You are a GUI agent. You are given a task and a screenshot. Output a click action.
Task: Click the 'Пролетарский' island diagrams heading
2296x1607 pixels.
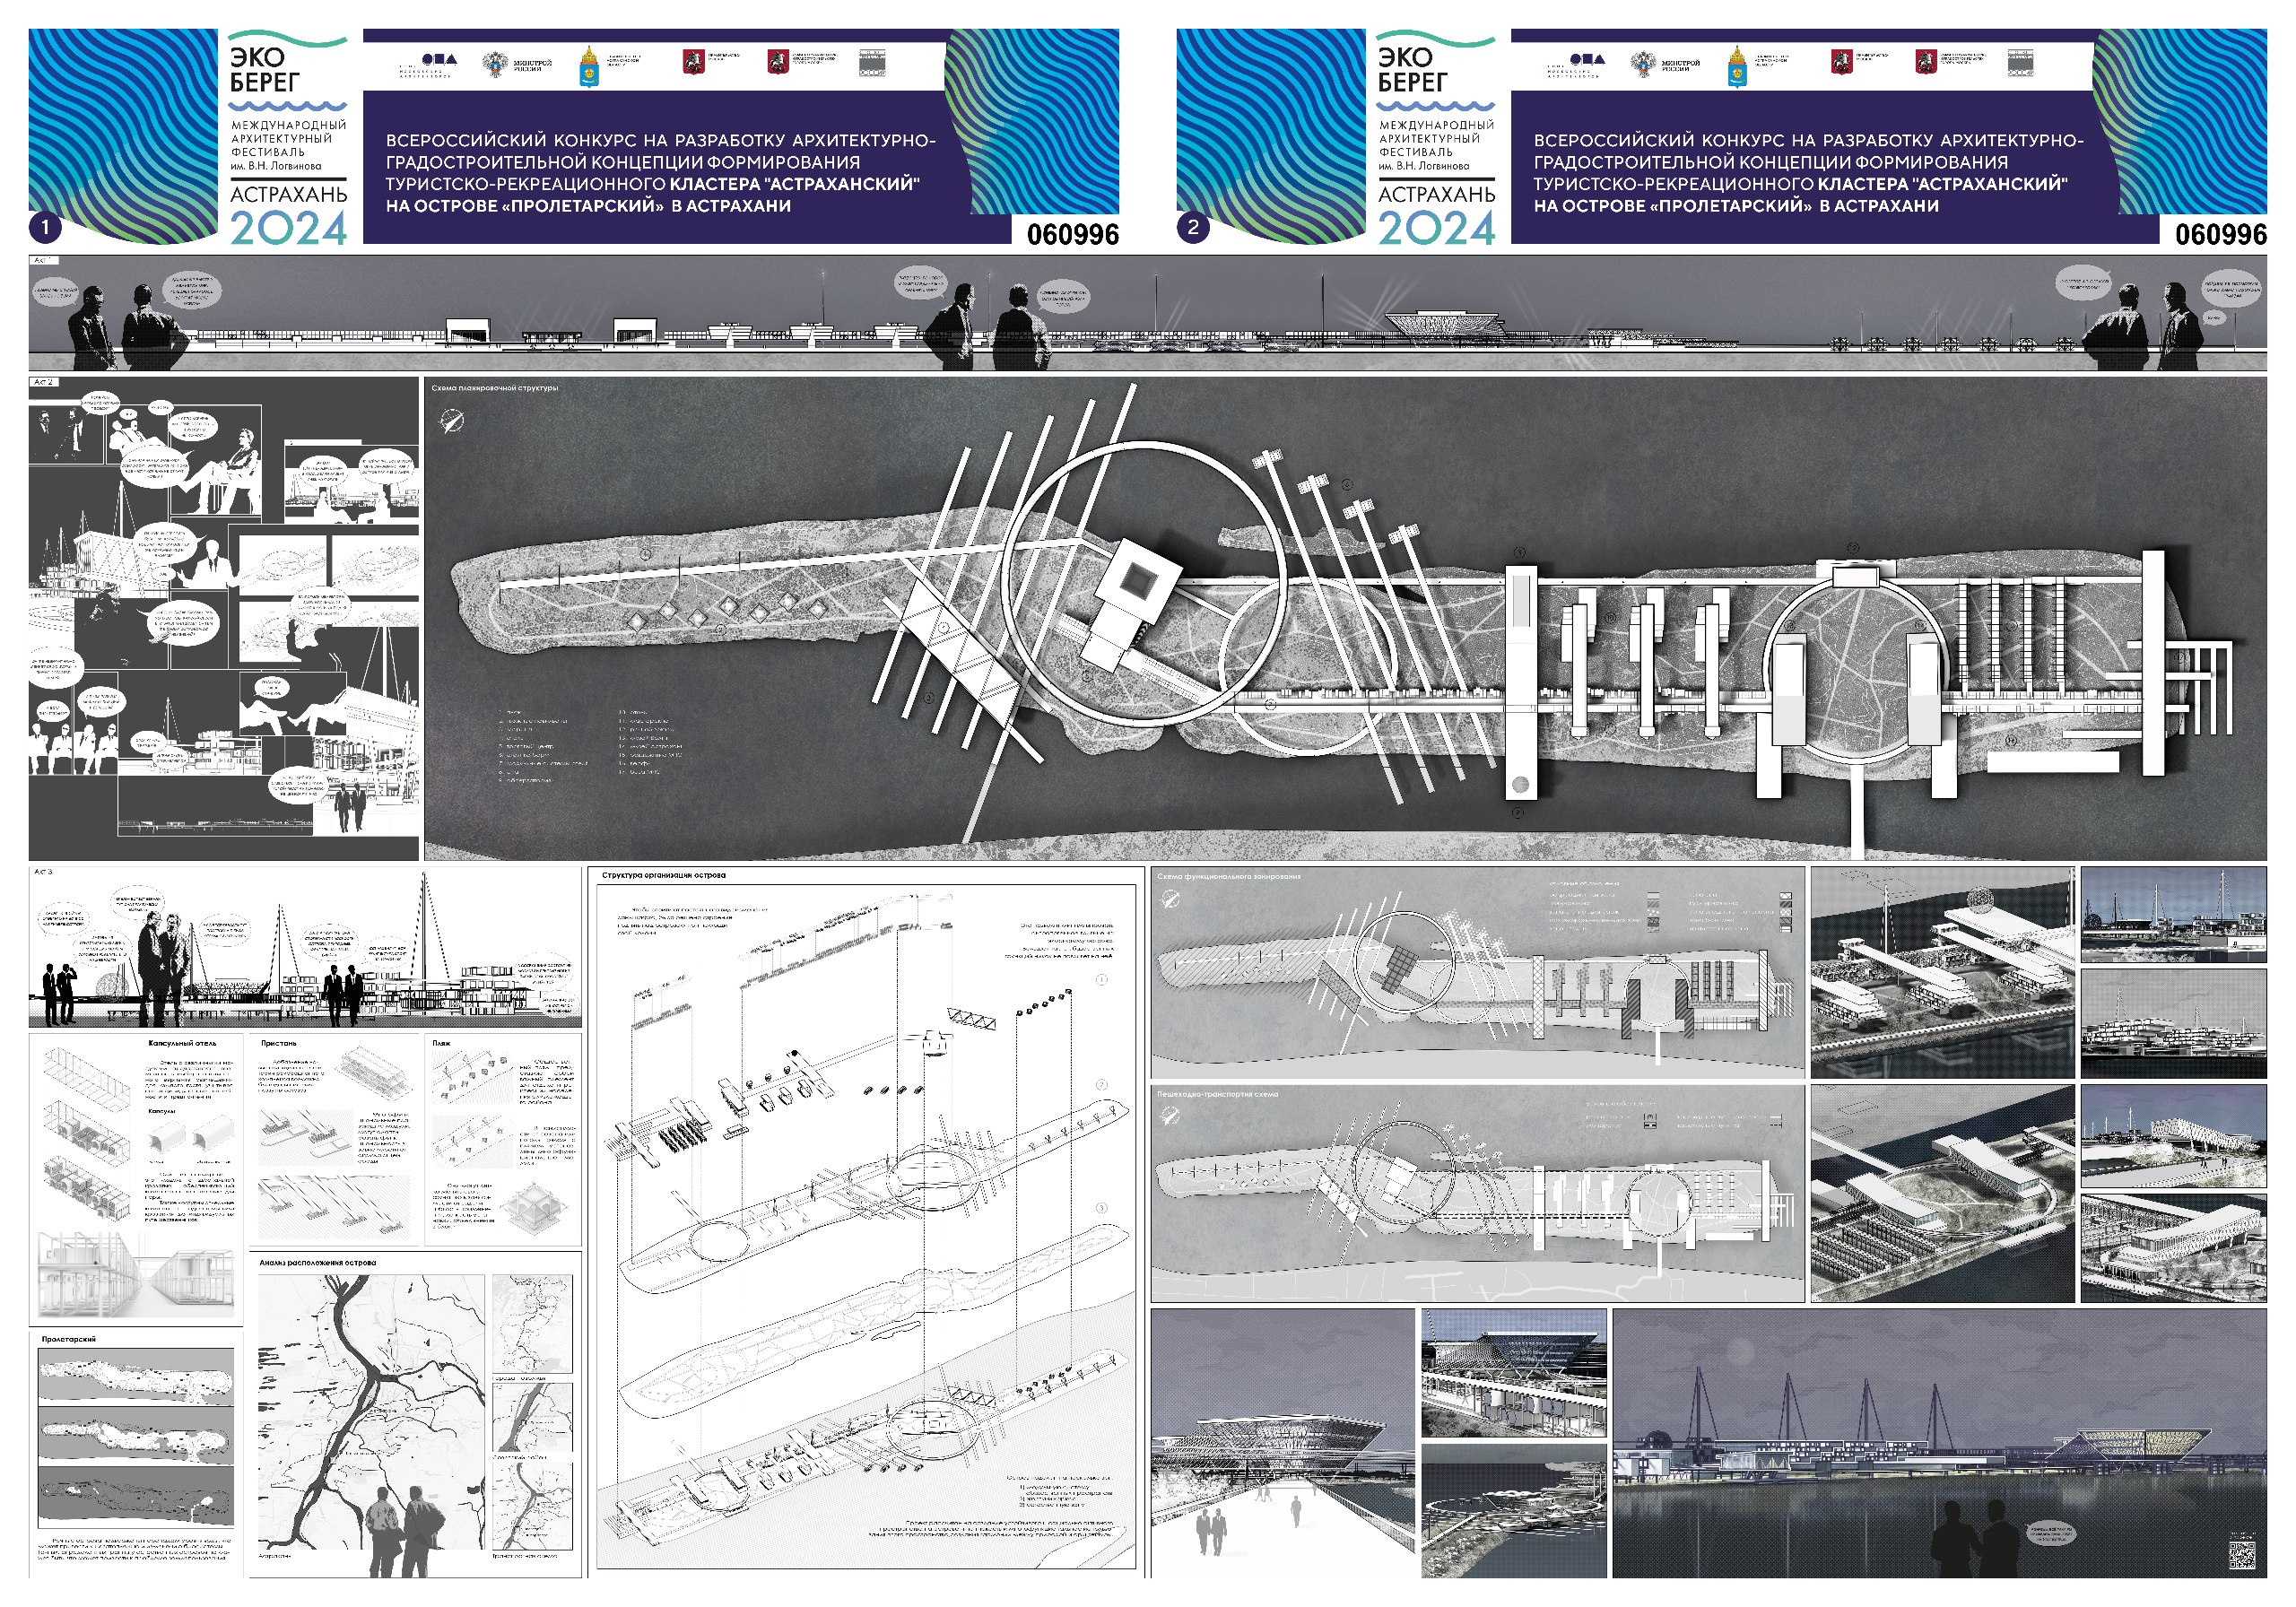[69, 1338]
